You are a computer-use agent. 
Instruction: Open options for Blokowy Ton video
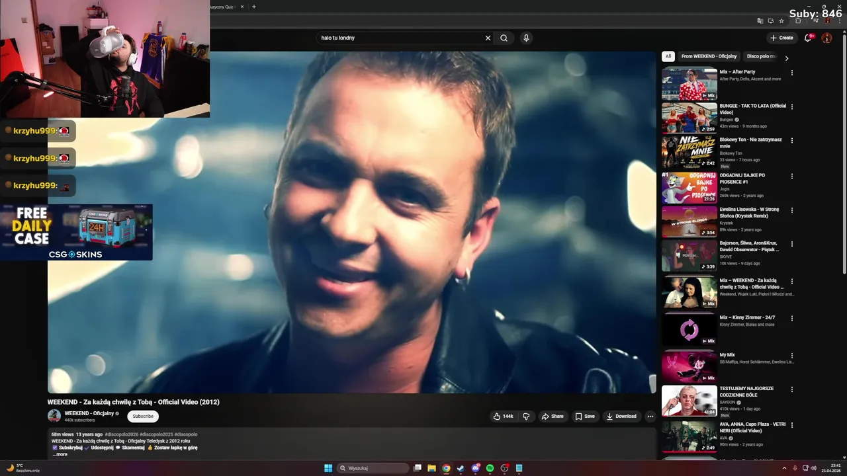[x=792, y=140]
